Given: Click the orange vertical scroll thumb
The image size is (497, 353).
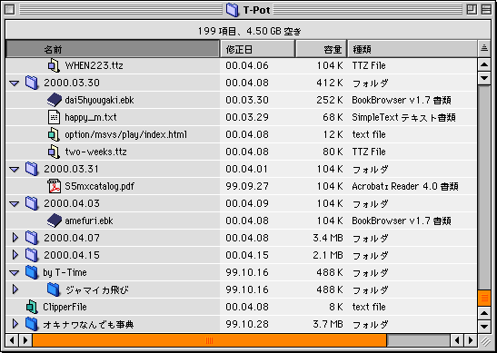Looking at the screenshot, I should pyautogui.click(x=484, y=298).
